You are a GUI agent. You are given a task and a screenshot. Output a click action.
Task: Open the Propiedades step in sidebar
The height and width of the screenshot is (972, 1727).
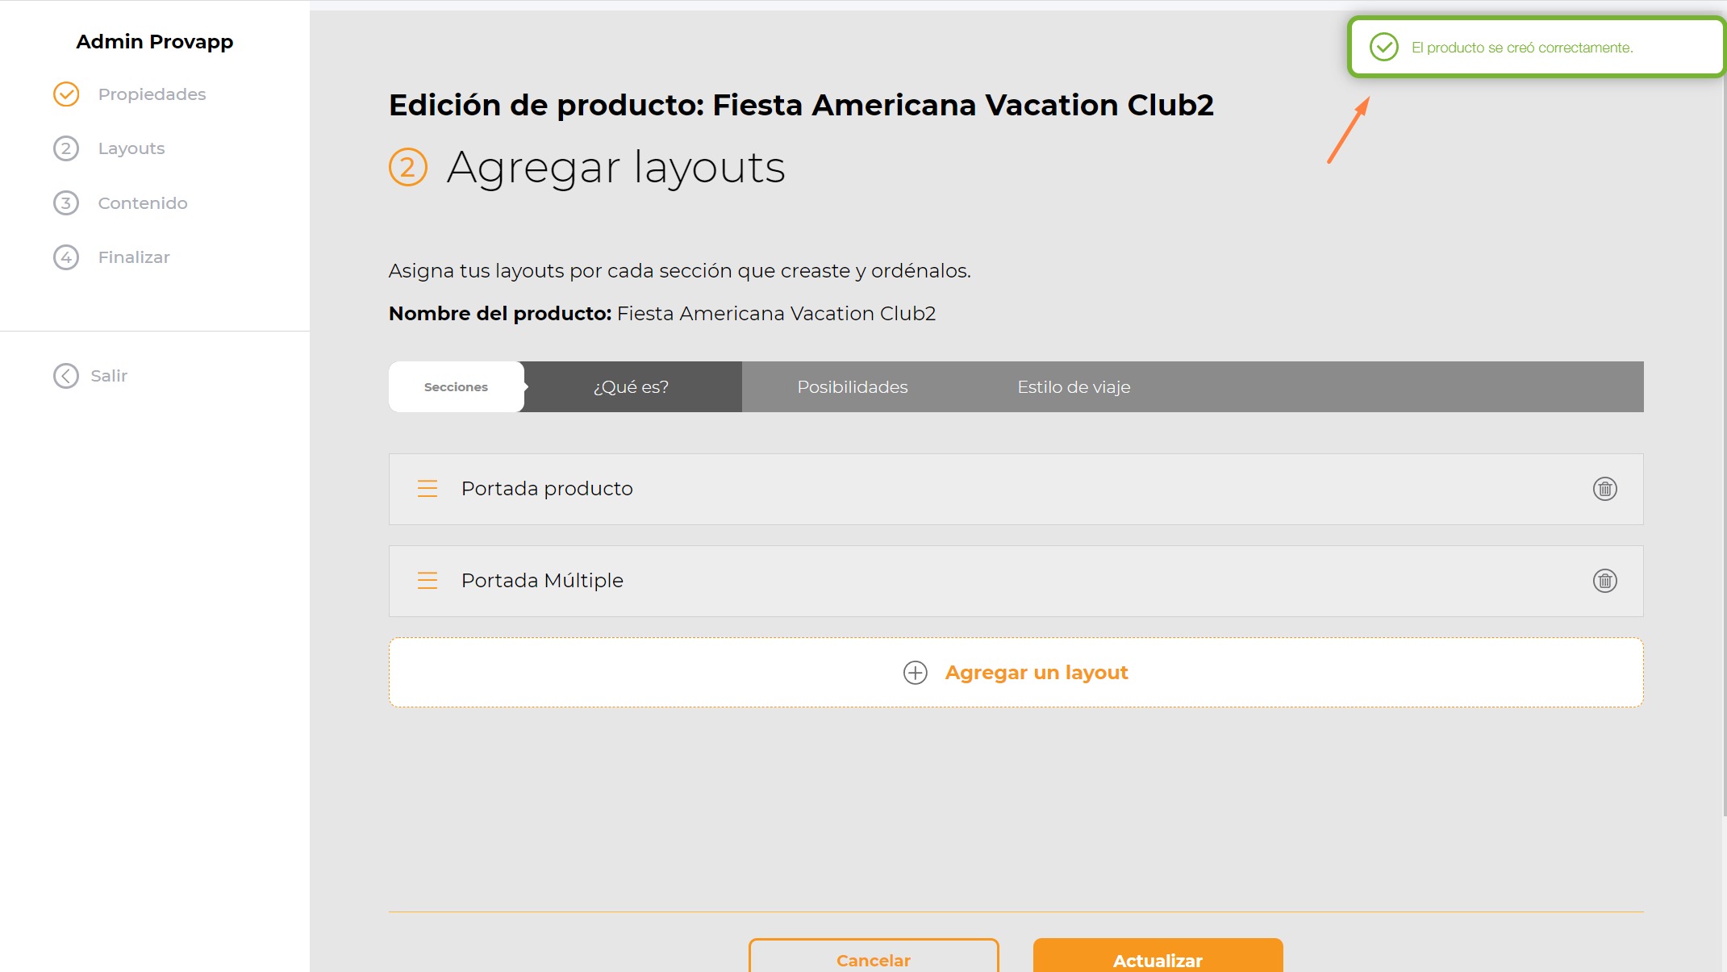152,94
